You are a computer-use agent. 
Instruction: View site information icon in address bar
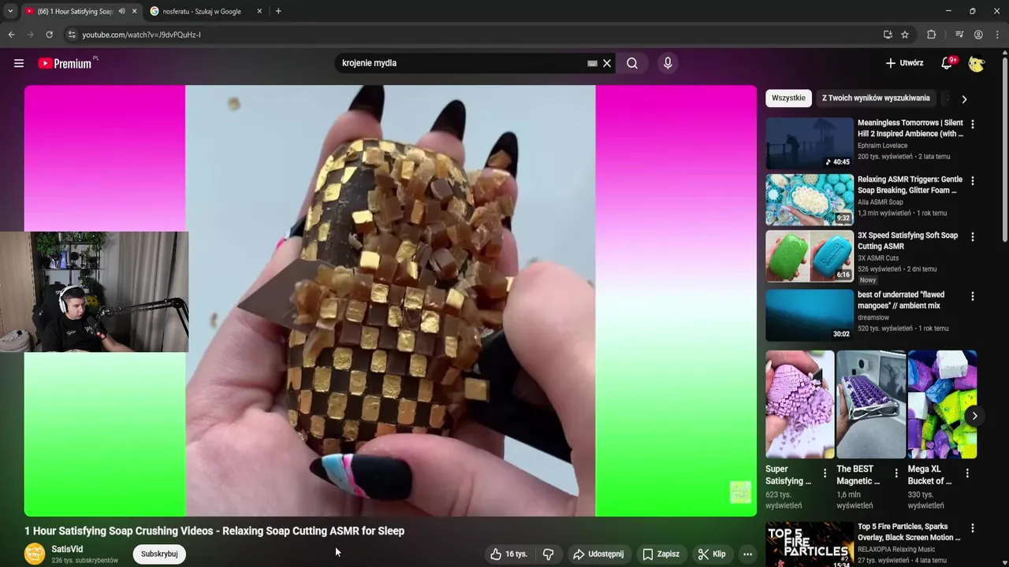tap(72, 35)
